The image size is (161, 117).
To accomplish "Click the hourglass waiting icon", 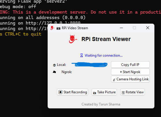I will 82,55.
